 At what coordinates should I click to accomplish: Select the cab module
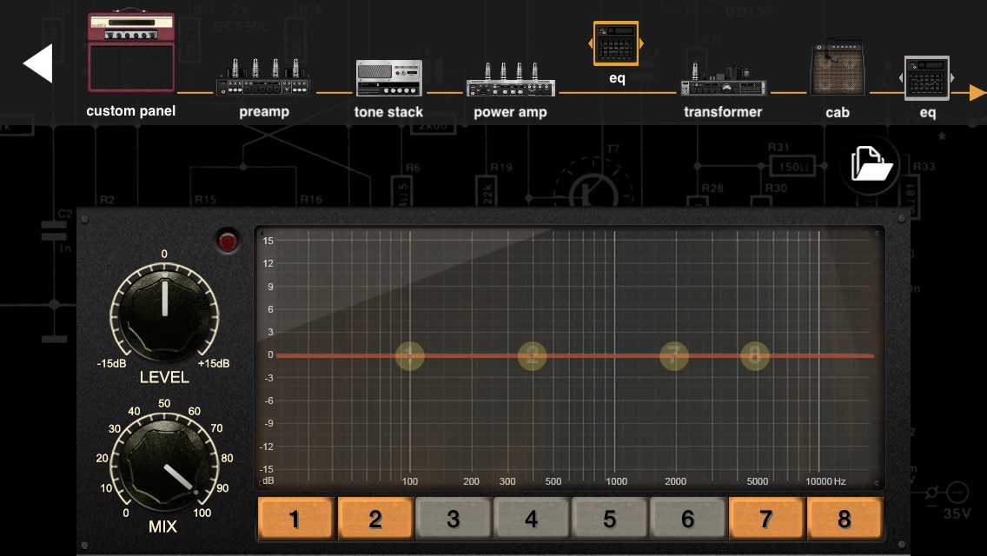point(838,68)
